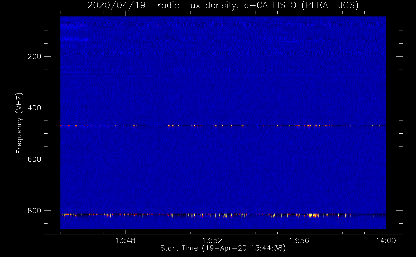Click the 13:52 time tick label
This screenshot has width=416, height=257.
[212, 241]
